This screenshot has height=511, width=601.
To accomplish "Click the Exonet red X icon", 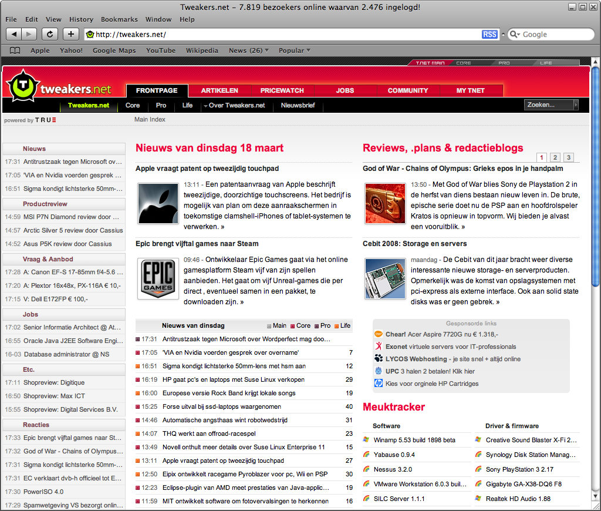I will [379, 347].
